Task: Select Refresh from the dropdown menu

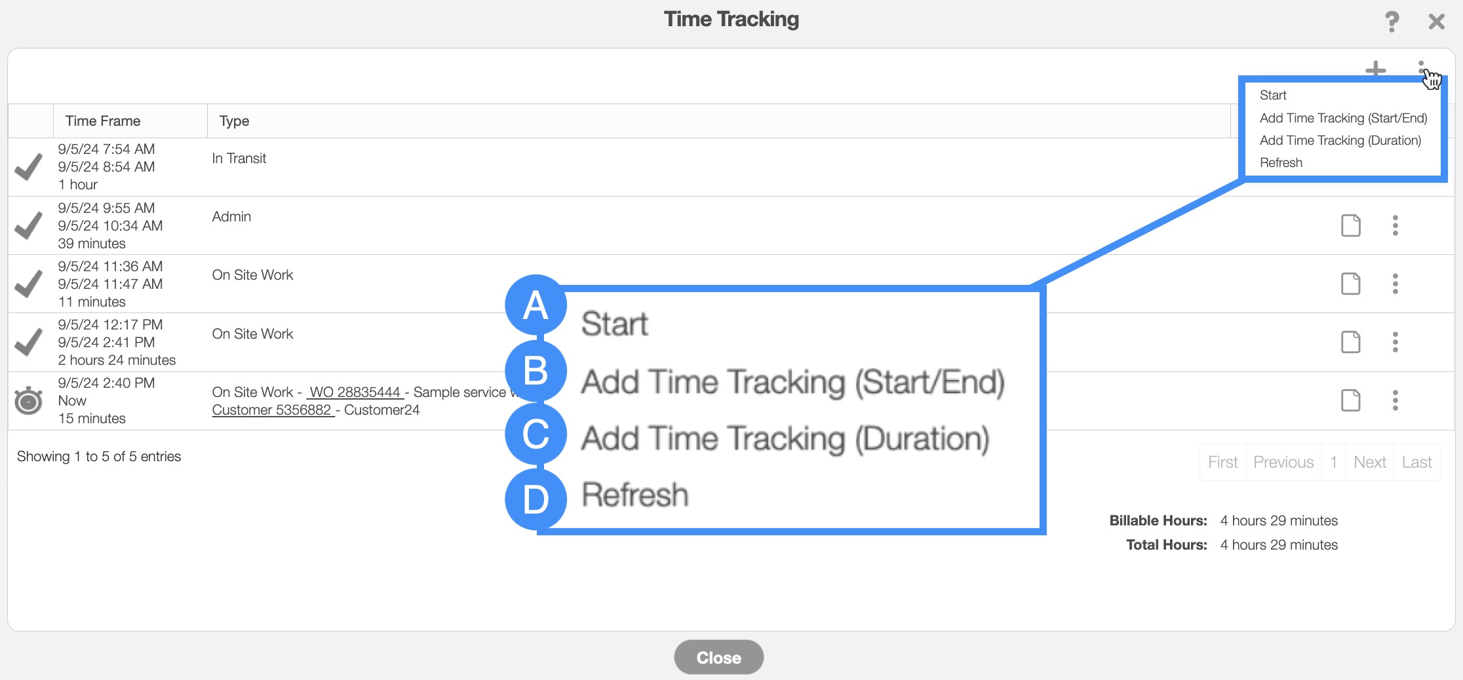Action: click(x=1281, y=163)
